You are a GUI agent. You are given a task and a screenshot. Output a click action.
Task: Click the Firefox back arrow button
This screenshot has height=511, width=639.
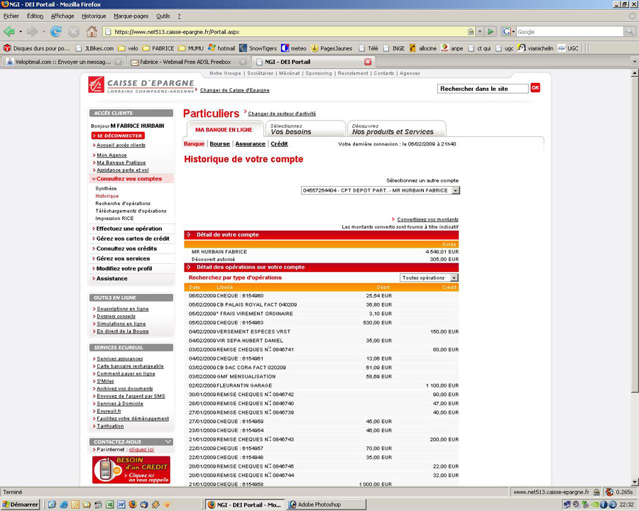coord(9,31)
